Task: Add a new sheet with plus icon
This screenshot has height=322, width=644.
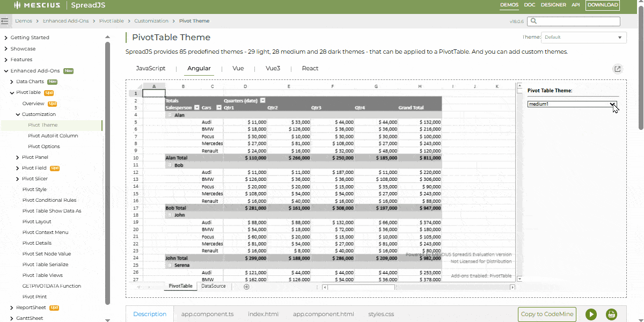Action: pos(246,287)
